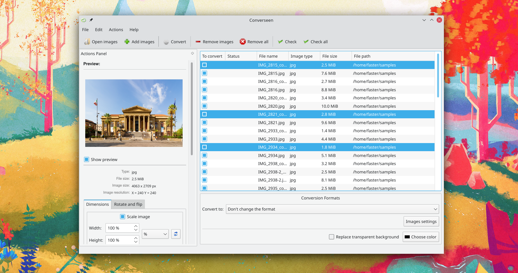Screen dimensions: 518x273
Task: Click the file list vertical scrollbar
Action: point(438,75)
